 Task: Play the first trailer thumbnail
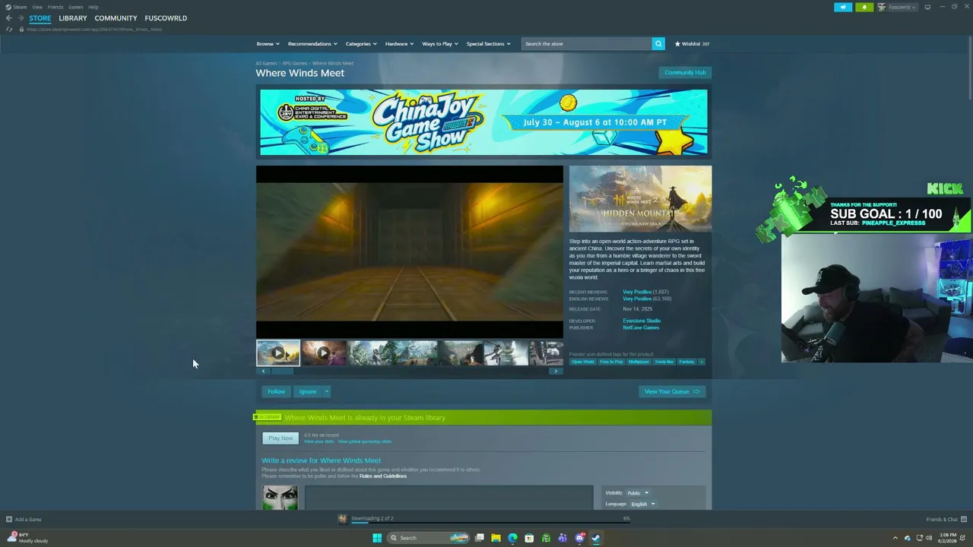tap(278, 353)
